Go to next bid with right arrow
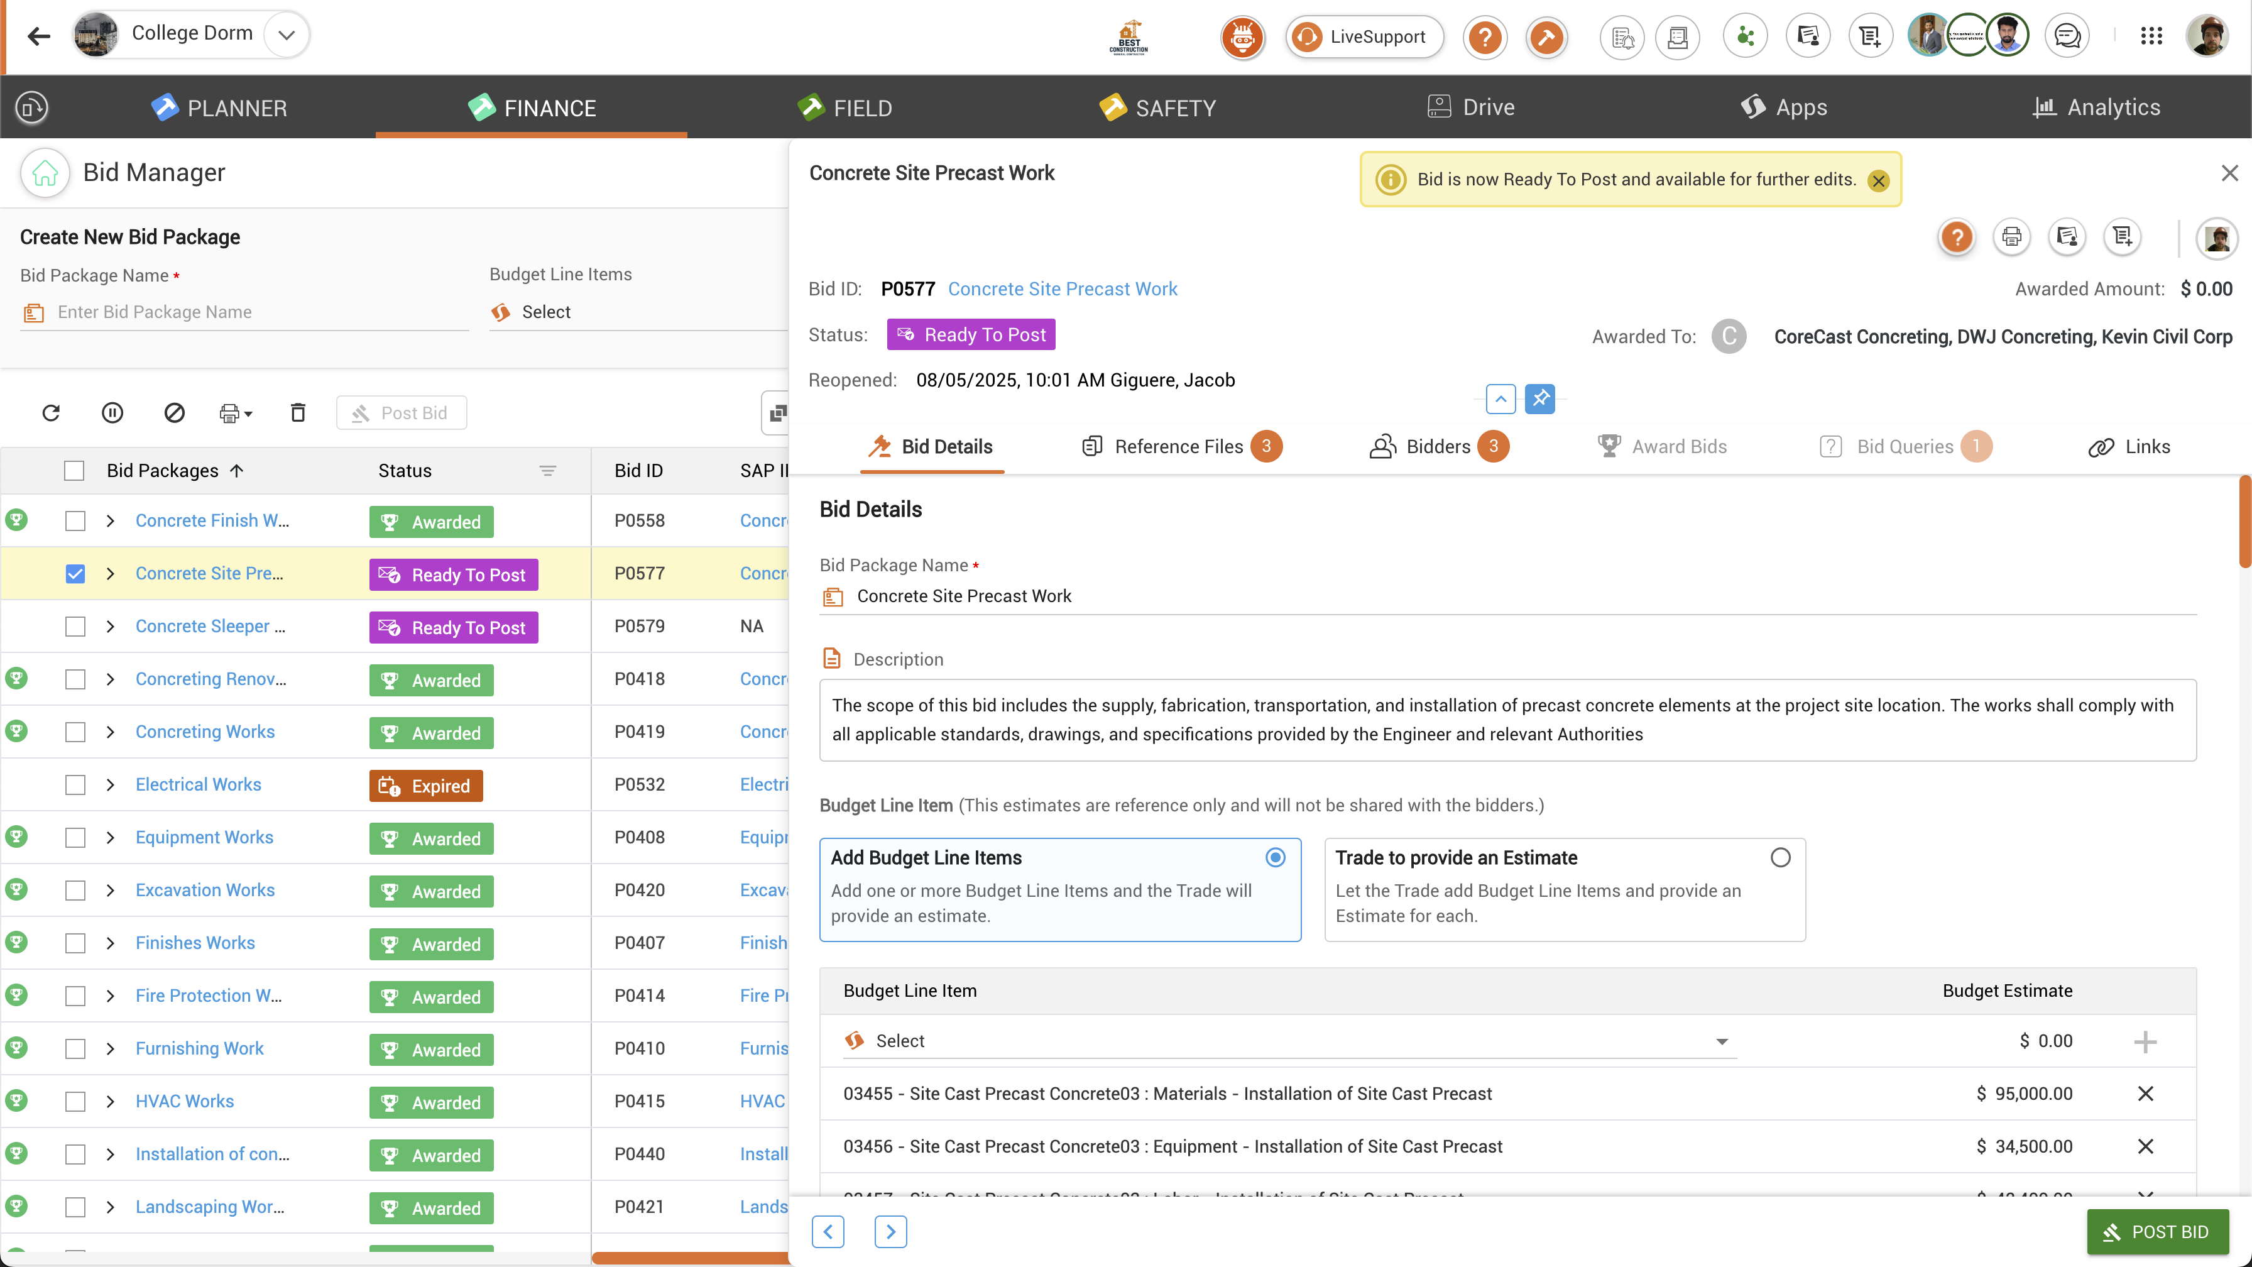The image size is (2252, 1267). point(890,1231)
